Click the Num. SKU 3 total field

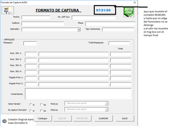pos(121,66)
